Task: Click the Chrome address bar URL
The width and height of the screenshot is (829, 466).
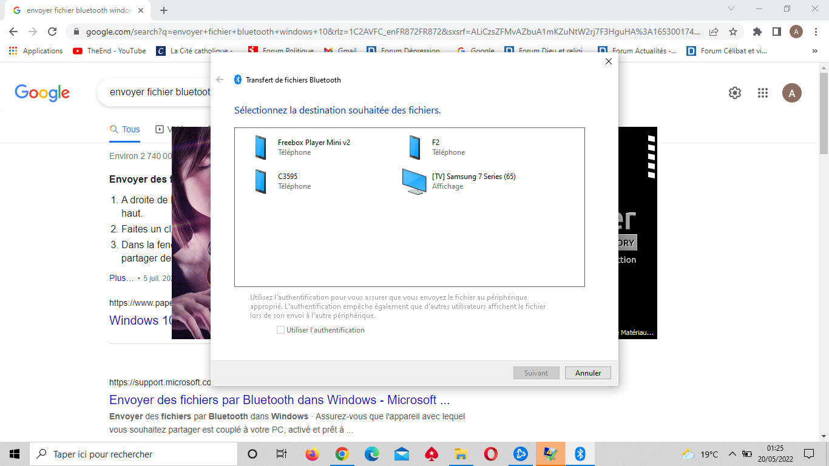Action: 393,32
